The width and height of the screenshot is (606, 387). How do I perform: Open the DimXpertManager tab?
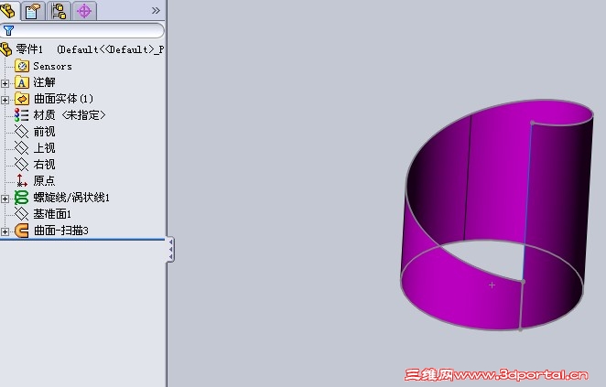tap(84, 11)
